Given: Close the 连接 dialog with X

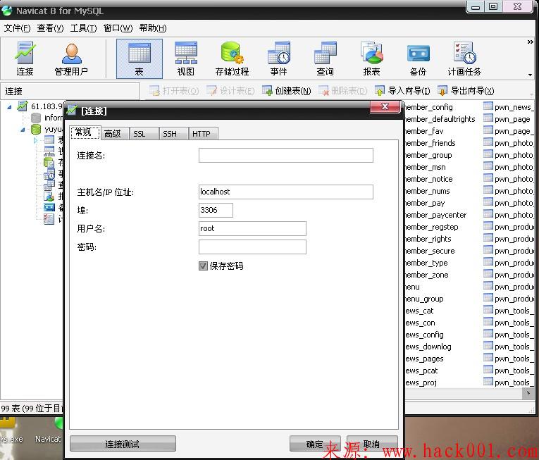Looking at the screenshot, I should point(385,106).
